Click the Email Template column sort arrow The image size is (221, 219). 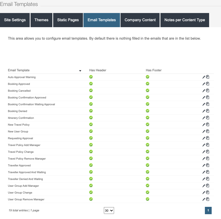pos(80,71)
